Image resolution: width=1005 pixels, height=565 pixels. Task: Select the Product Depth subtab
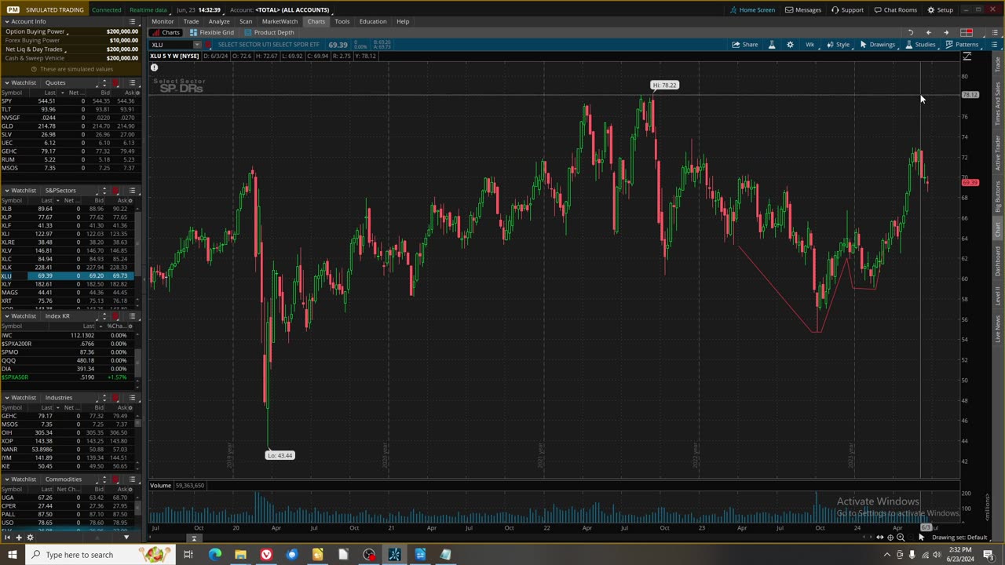(x=269, y=33)
